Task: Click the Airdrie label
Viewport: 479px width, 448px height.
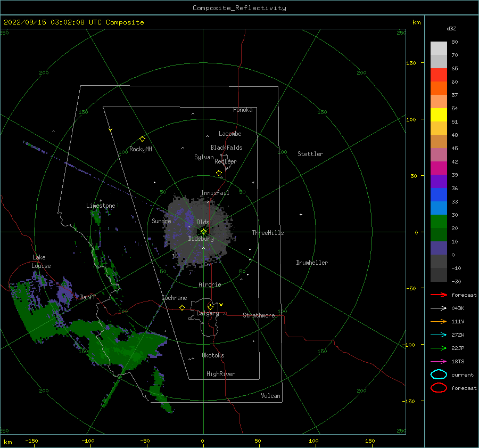Action: click(210, 284)
